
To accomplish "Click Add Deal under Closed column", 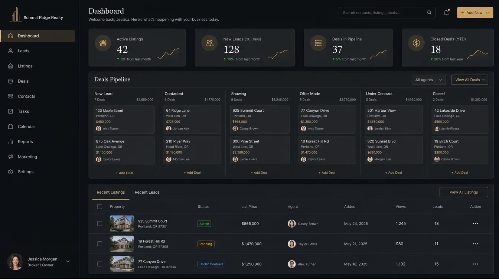I will [x=460, y=173].
